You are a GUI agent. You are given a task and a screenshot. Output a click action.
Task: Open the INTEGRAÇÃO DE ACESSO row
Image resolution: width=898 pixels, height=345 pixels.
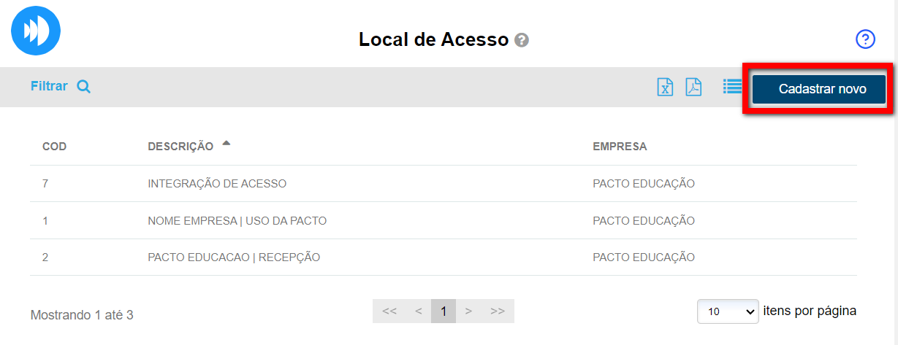[x=217, y=184]
